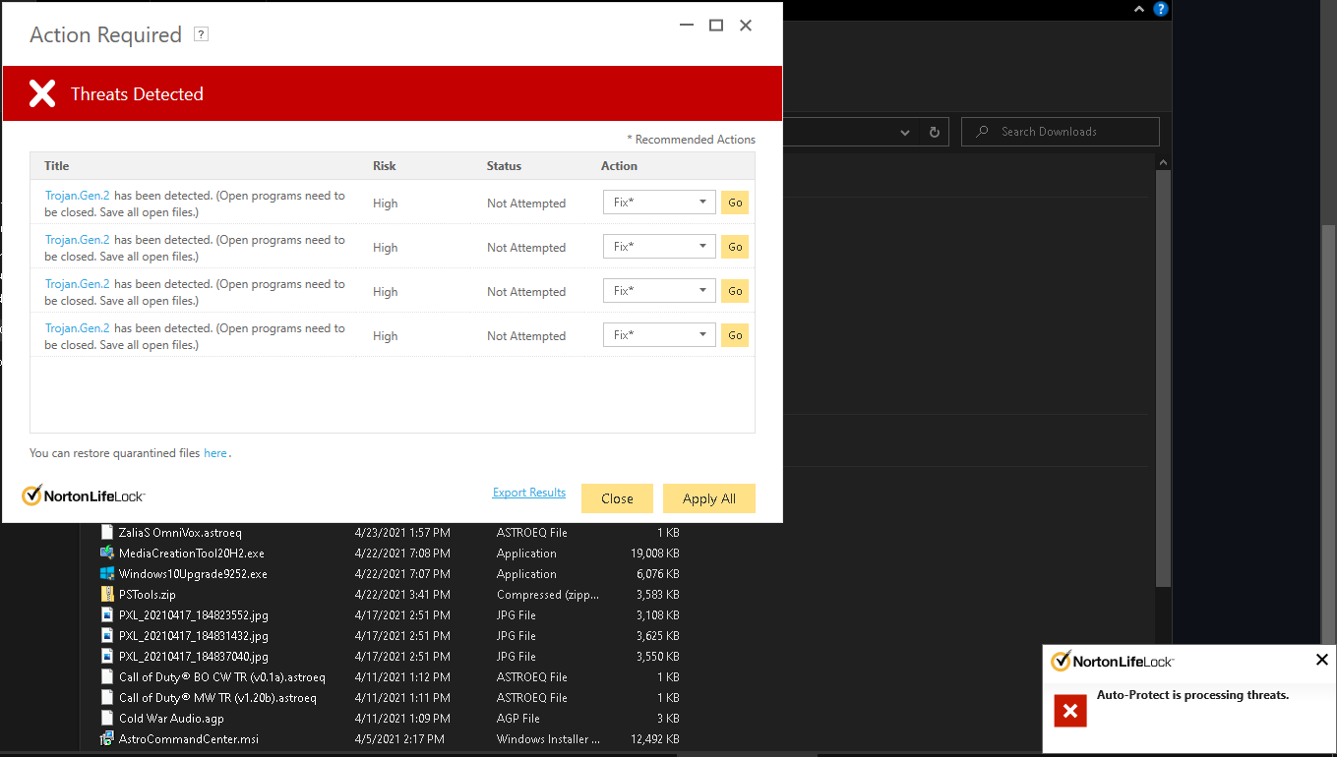
Task: Click the magnifier in the Search Downloads field
Action: (x=981, y=131)
